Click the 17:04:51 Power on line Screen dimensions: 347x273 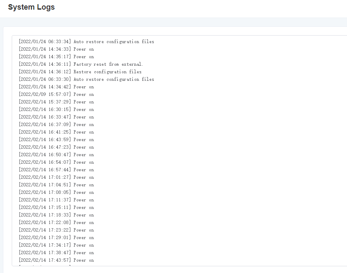point(56,185)
